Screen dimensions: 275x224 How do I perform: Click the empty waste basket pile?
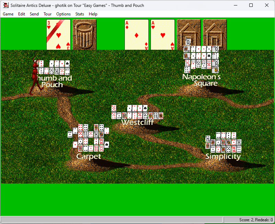[x=85, y=35]
